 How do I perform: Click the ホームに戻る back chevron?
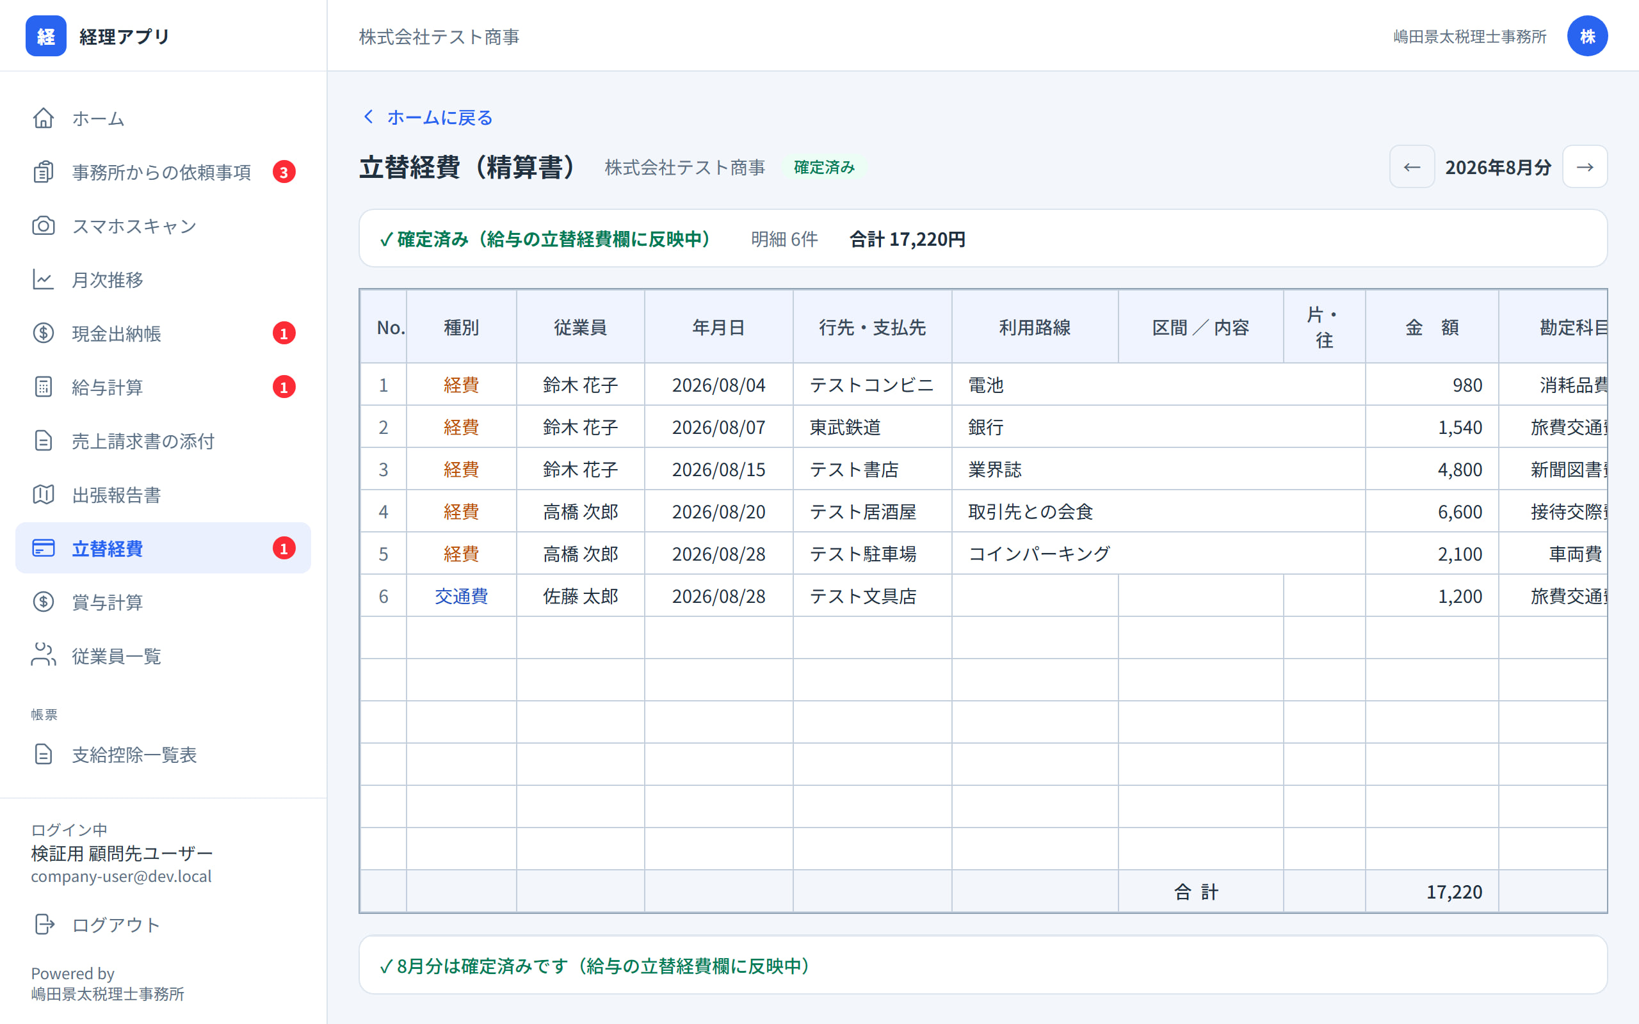[x=368, y=117]
